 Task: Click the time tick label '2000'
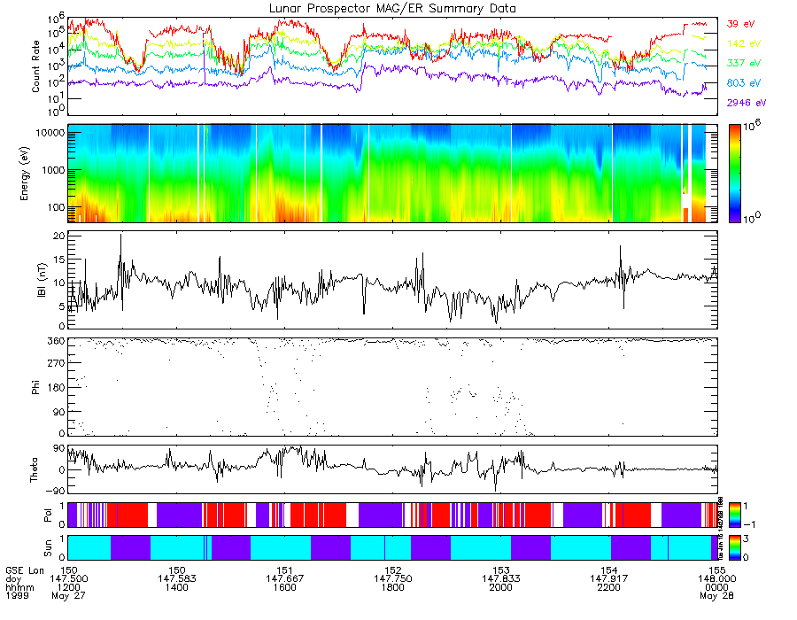500,587
